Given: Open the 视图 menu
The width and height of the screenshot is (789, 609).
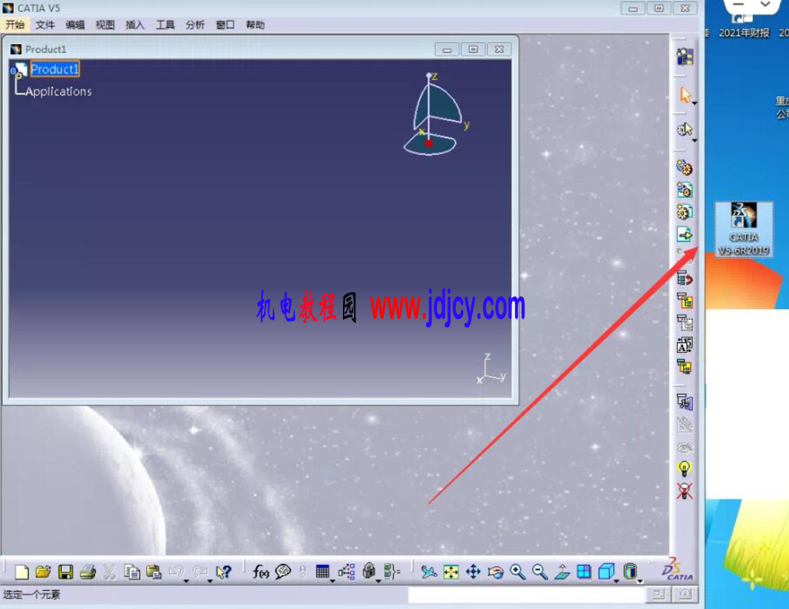Looking at the screenshot, I should click(x=105, y=24).
